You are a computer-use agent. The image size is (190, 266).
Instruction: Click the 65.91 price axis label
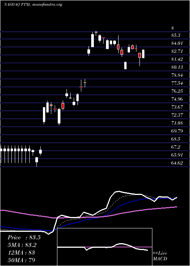(x=177, y=155)
